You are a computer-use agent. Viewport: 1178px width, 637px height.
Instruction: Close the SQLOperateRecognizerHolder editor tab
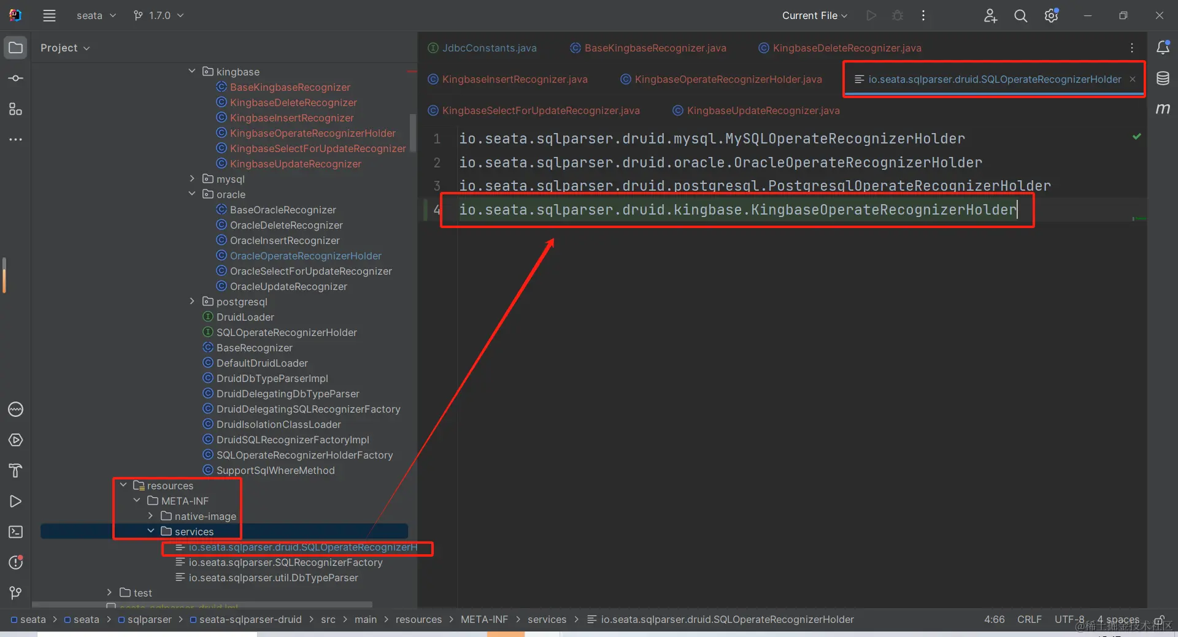(x=1133, y=79)
